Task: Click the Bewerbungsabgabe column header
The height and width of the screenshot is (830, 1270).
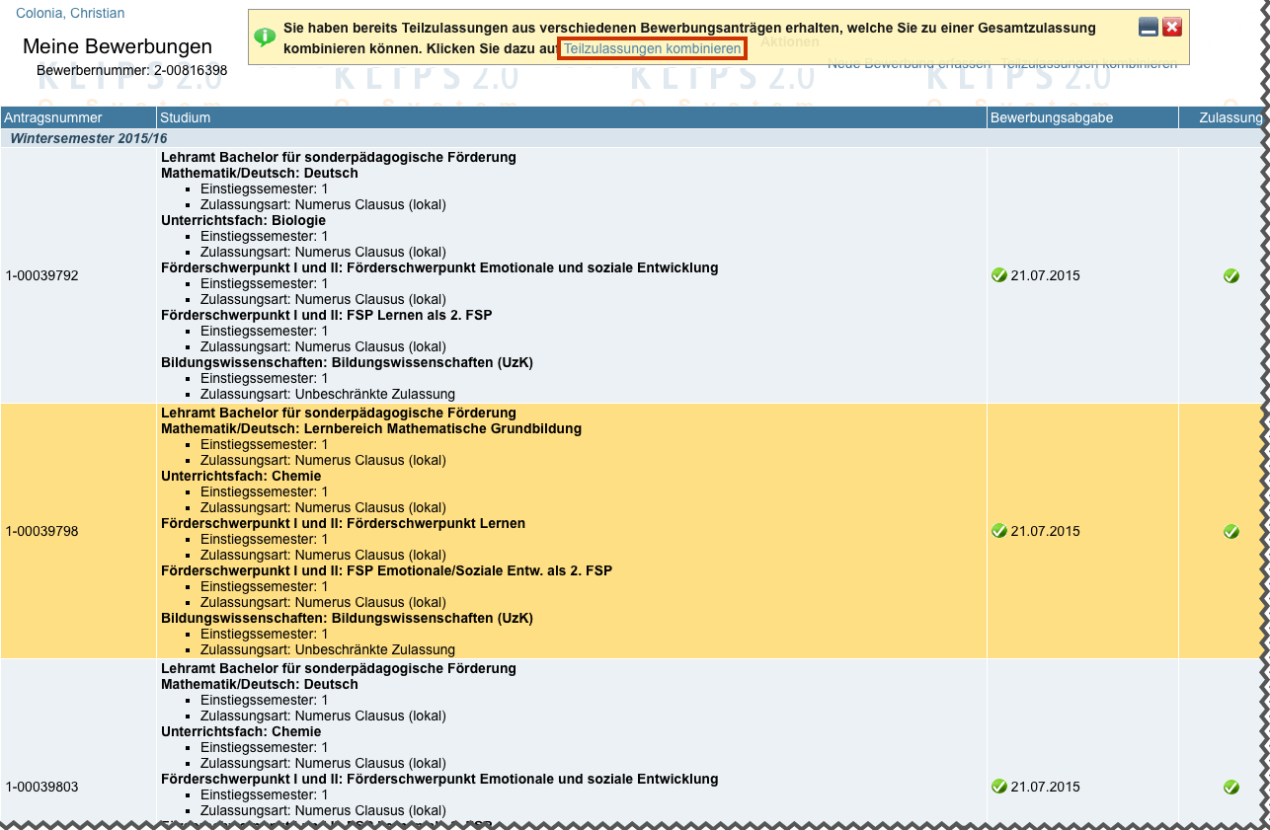Action: coord(1082,117)
